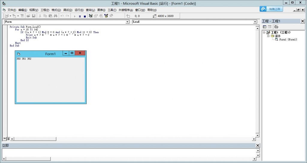Click the cloud upload icon

pos(263,9)
